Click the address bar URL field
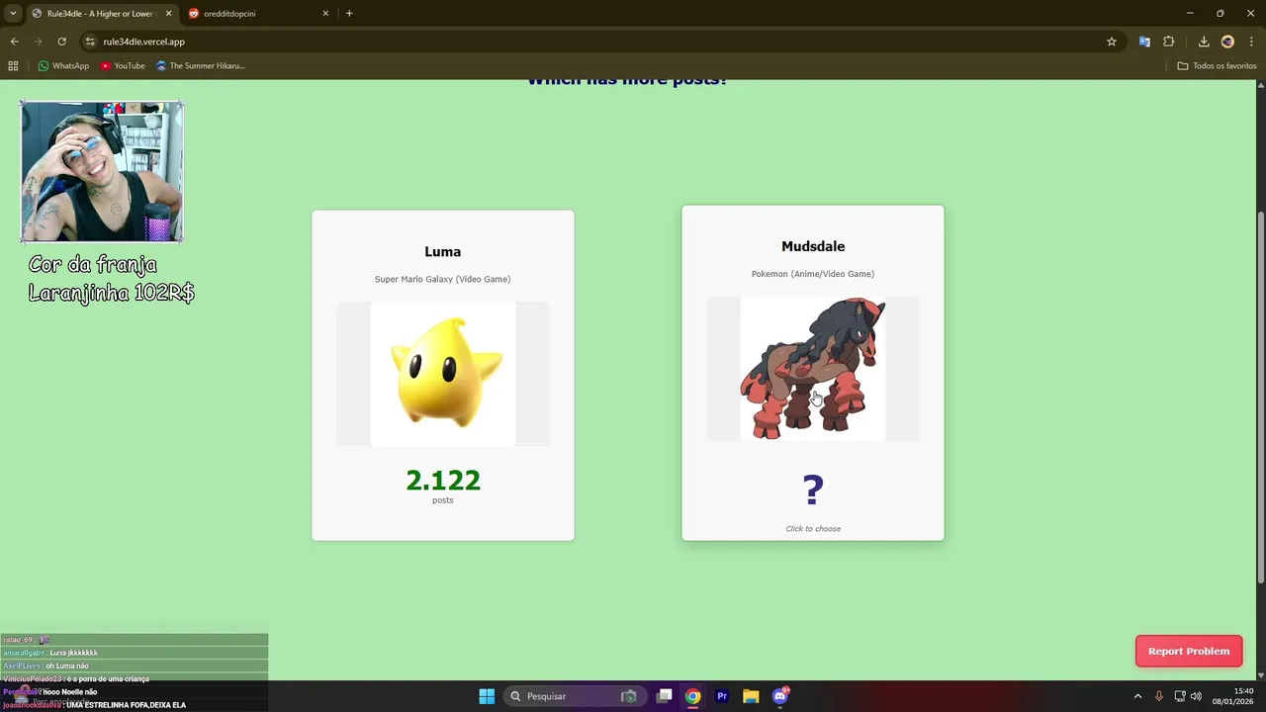This screenshot has width=1266, height=712. click(x=593, y=42)
